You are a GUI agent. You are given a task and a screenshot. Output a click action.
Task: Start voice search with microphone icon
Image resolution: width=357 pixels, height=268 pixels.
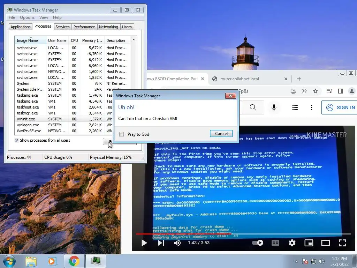(274, 107)
